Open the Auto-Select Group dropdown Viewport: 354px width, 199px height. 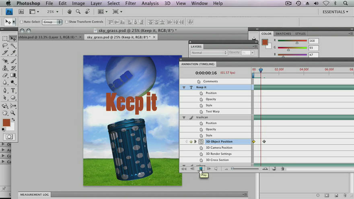click(52, 22)
